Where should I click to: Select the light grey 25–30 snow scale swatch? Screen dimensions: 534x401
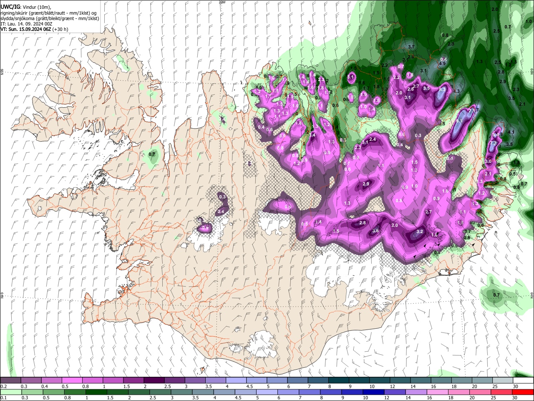point(503,381)
